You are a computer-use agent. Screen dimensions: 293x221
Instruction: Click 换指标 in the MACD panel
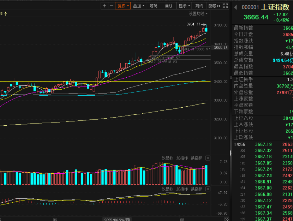tap(197, 189)
